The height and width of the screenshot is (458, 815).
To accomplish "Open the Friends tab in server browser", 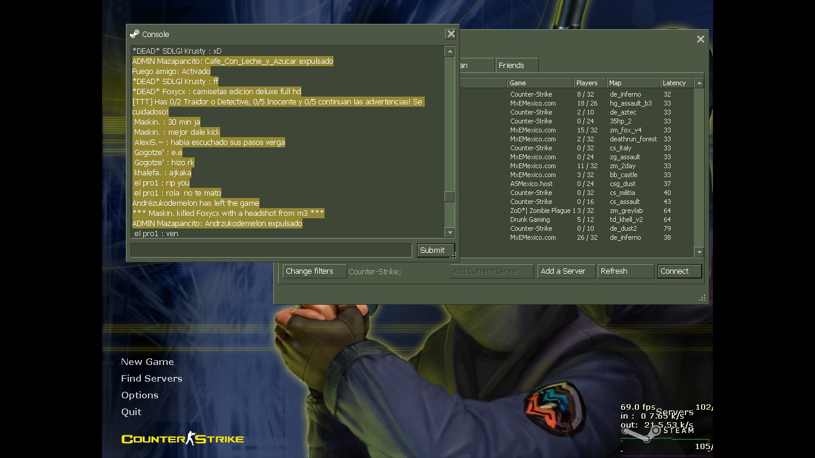I will (x=517, y=66).
